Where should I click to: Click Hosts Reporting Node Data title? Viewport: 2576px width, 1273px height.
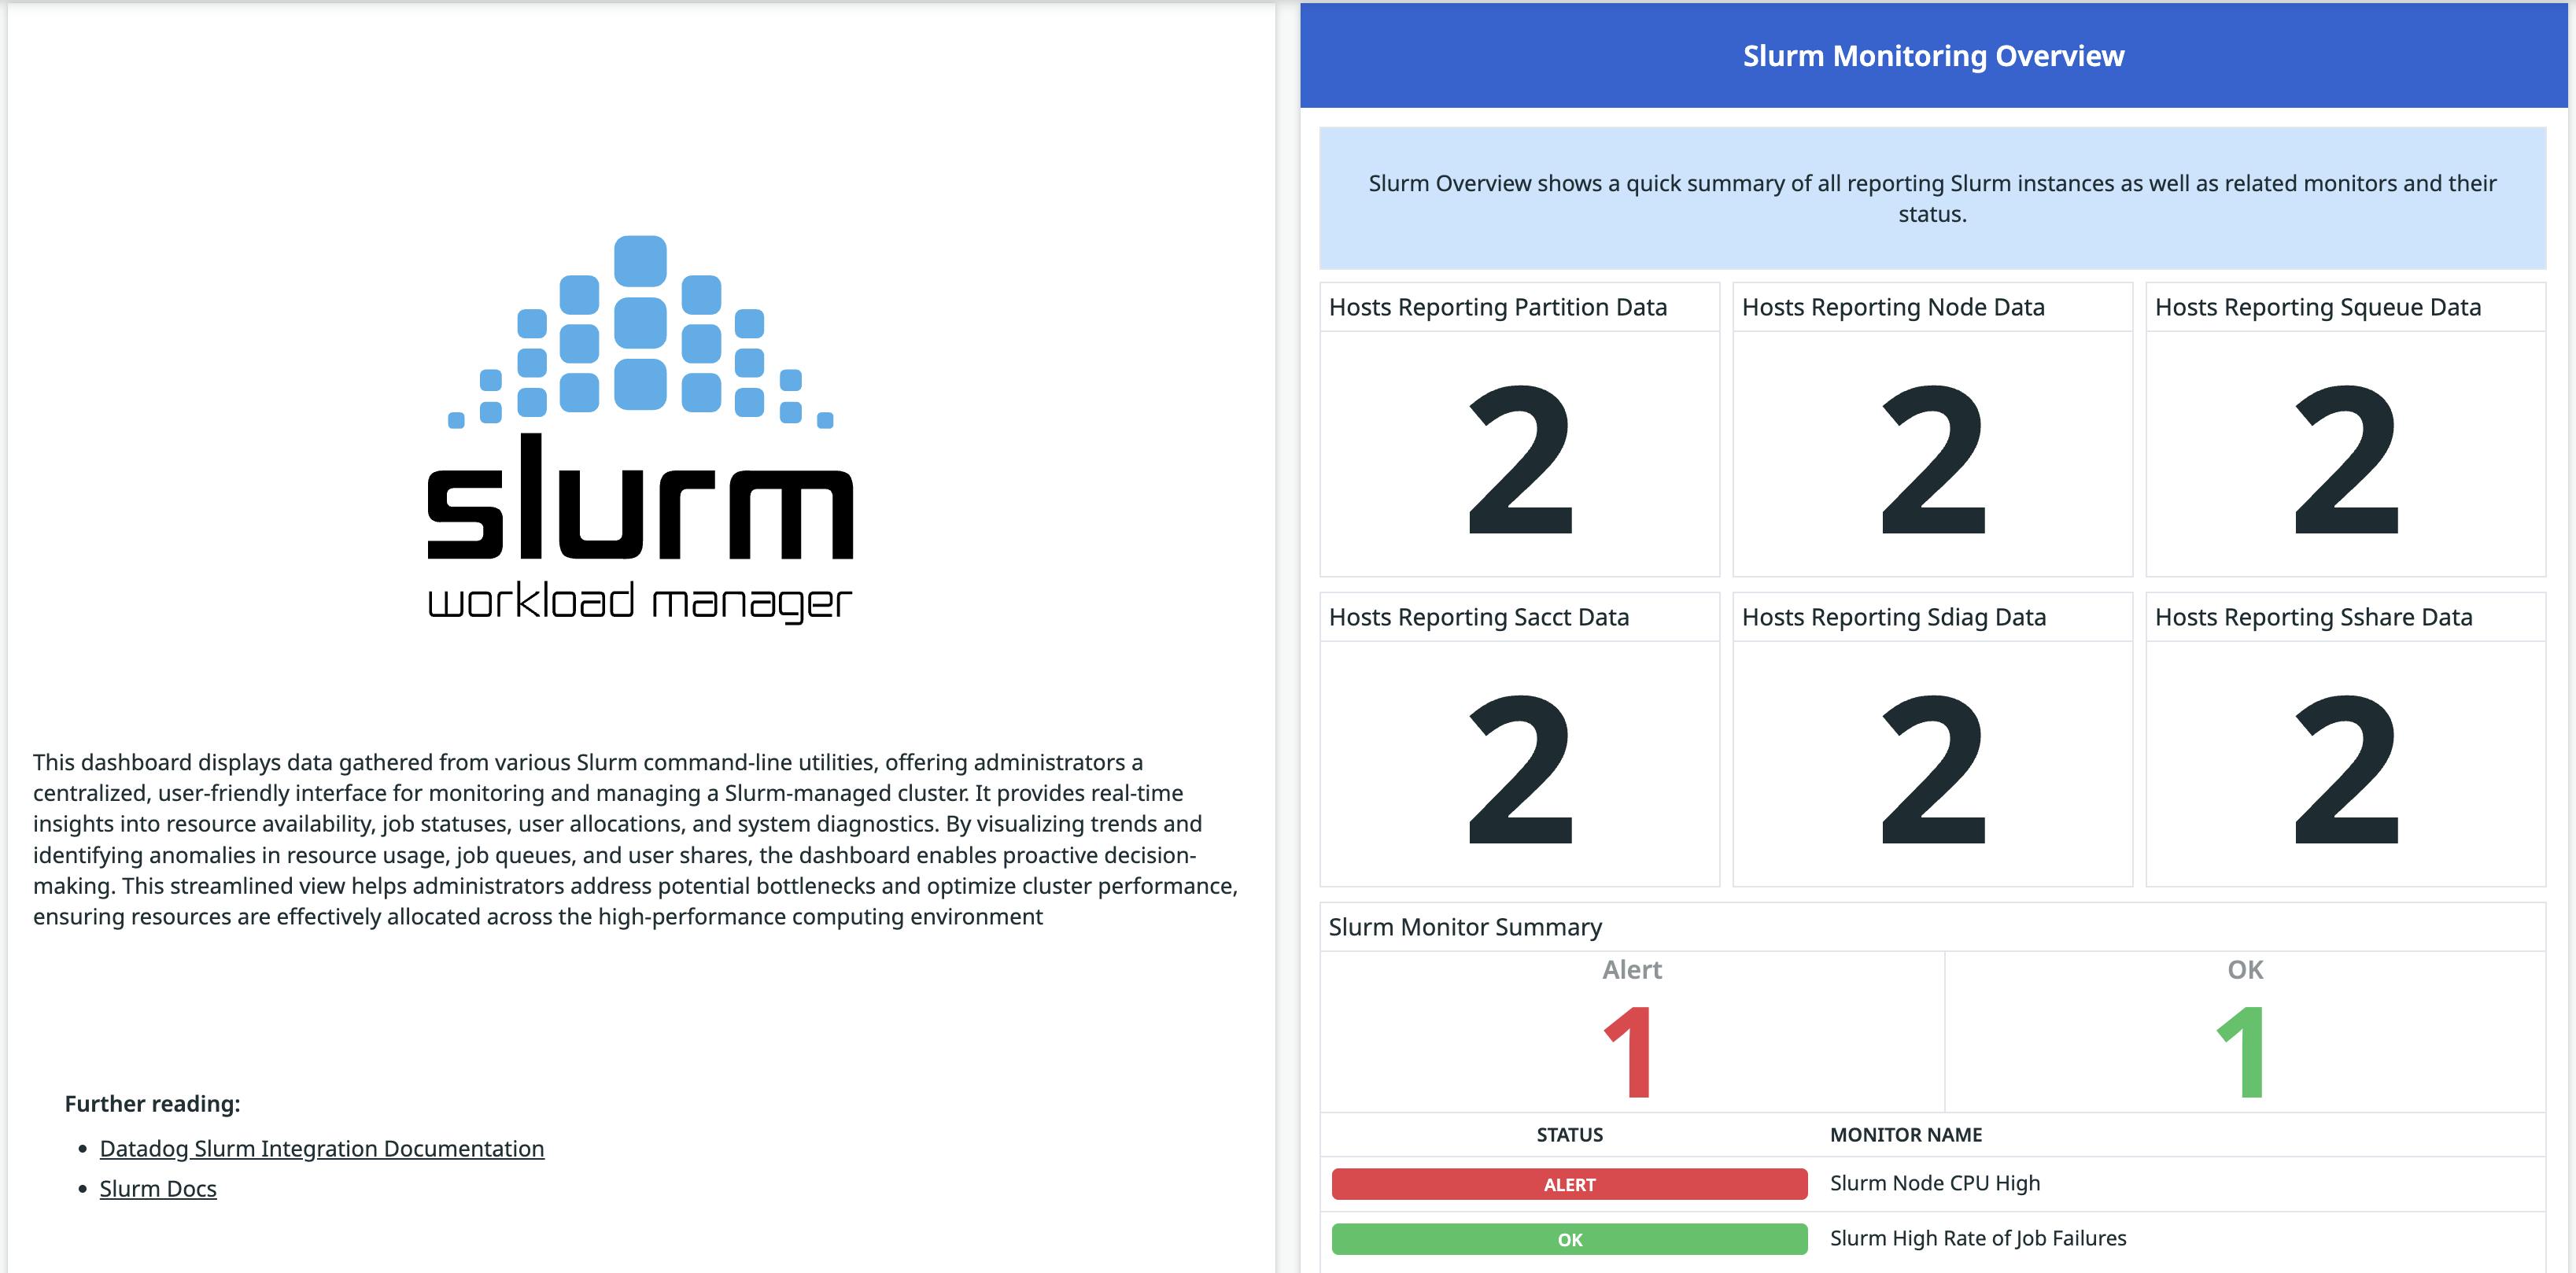pos(1893,307)
